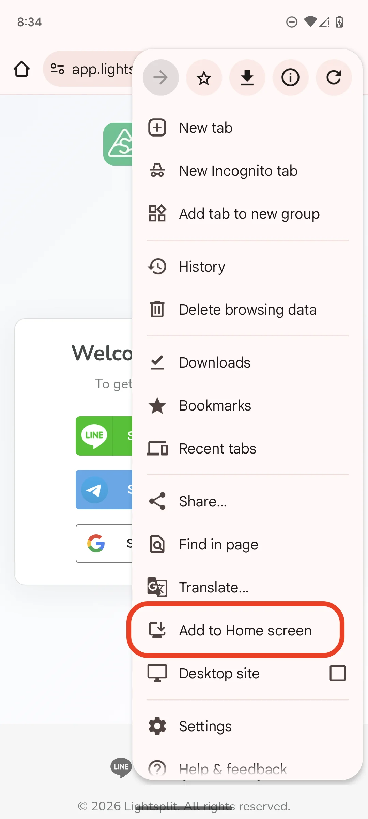
Task: Navigate forward using the arrow icon
Action: coord(160,77)
